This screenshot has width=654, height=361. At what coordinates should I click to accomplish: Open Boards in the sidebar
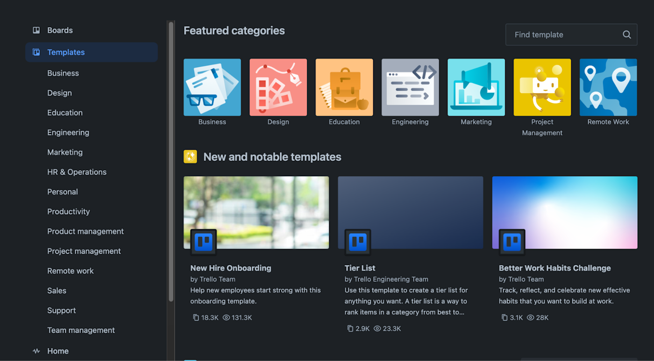pos(92,30)
